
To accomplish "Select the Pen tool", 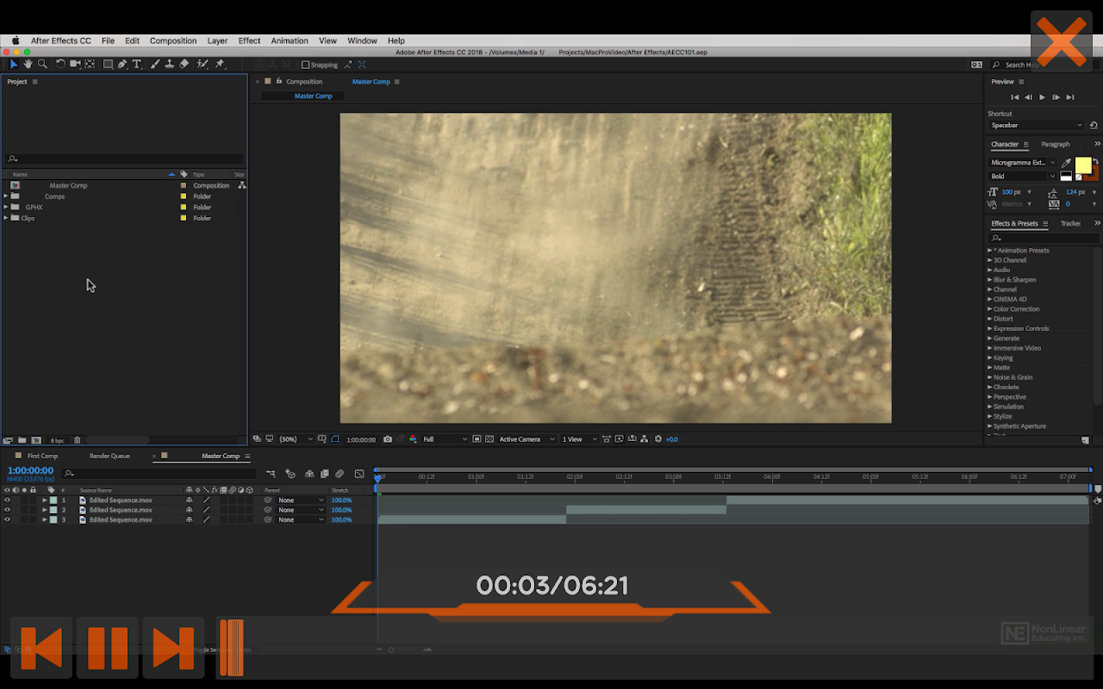I will coord(122,65).
